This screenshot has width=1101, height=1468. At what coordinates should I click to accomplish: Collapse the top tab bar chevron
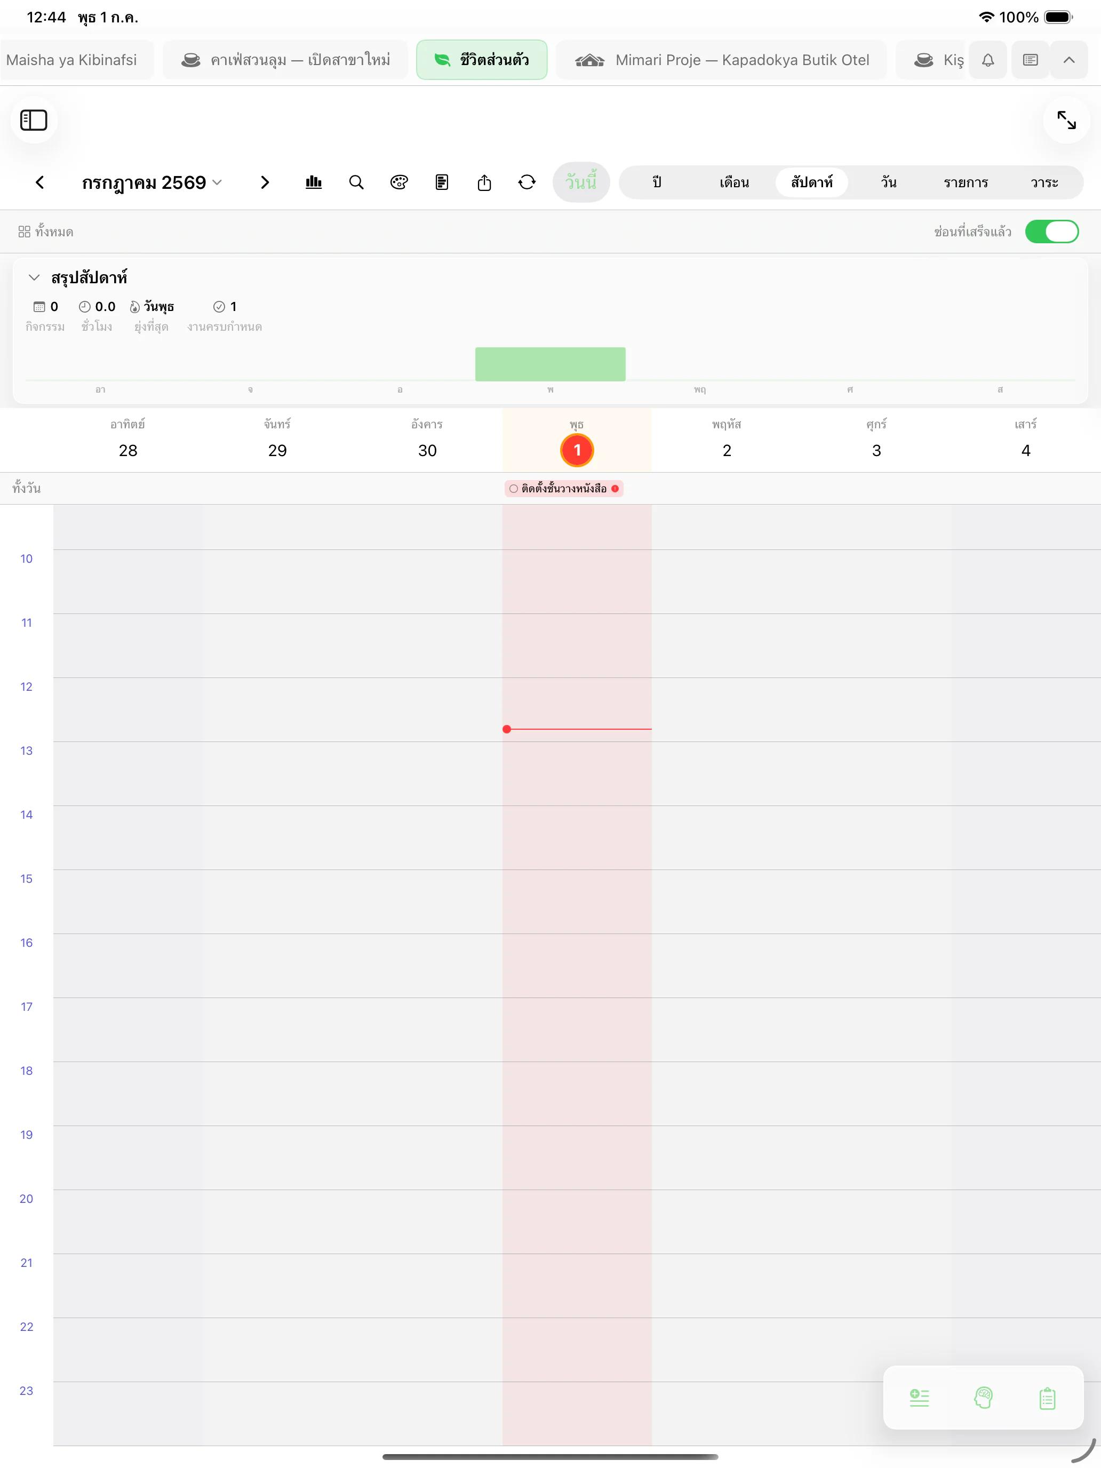[1068, 60]
